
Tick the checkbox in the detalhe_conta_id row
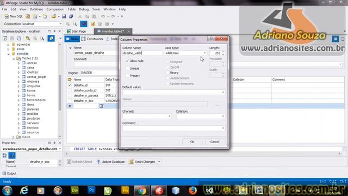(70, 90)
